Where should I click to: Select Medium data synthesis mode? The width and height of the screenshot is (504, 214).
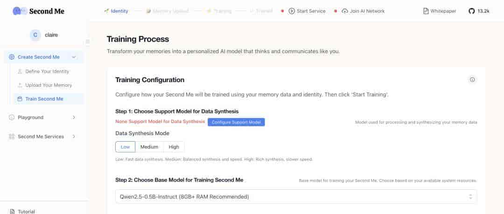[149, 147]
